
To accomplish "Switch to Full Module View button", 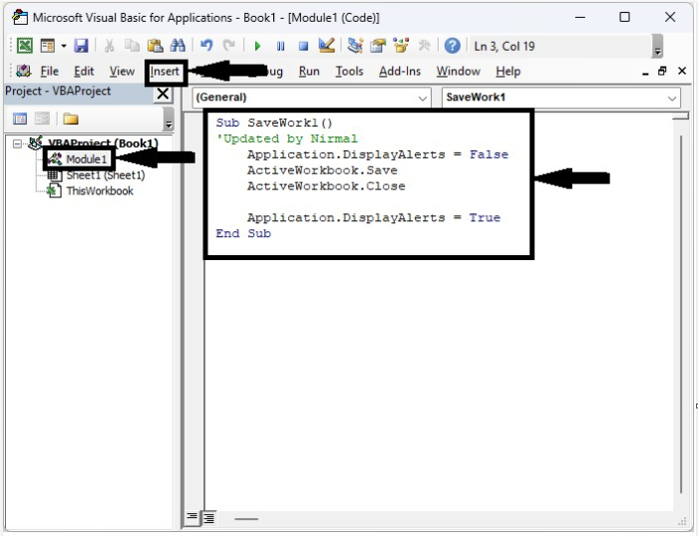I will [x=208, y=517].
